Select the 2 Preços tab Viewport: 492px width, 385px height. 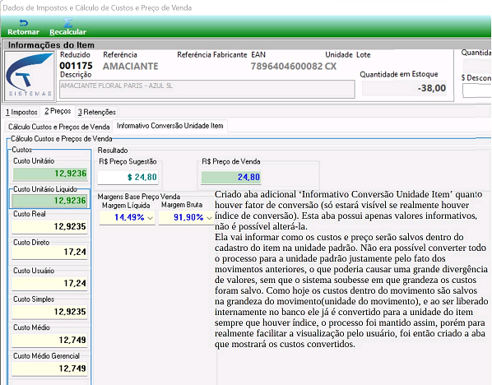[58, 111]
